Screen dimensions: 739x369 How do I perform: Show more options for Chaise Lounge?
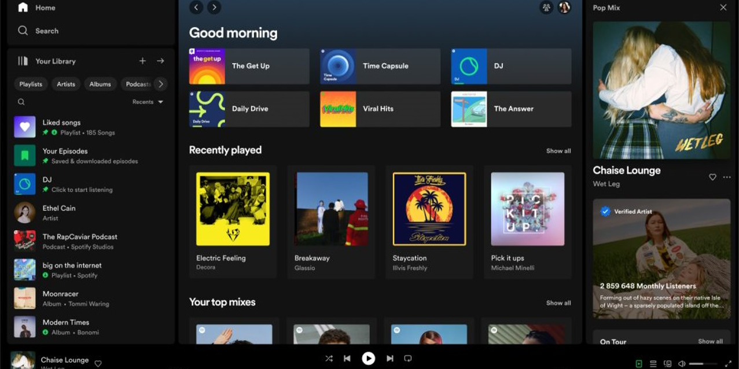click(726, 178)
